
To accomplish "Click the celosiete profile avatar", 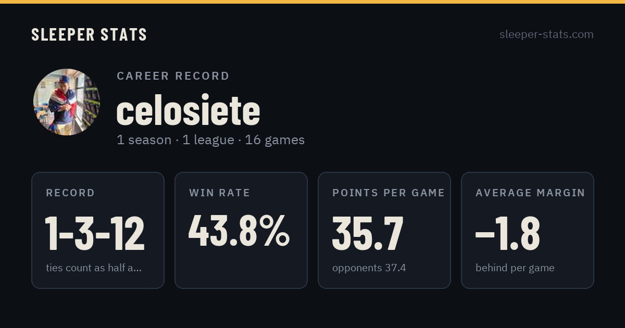I will point(67,102).
